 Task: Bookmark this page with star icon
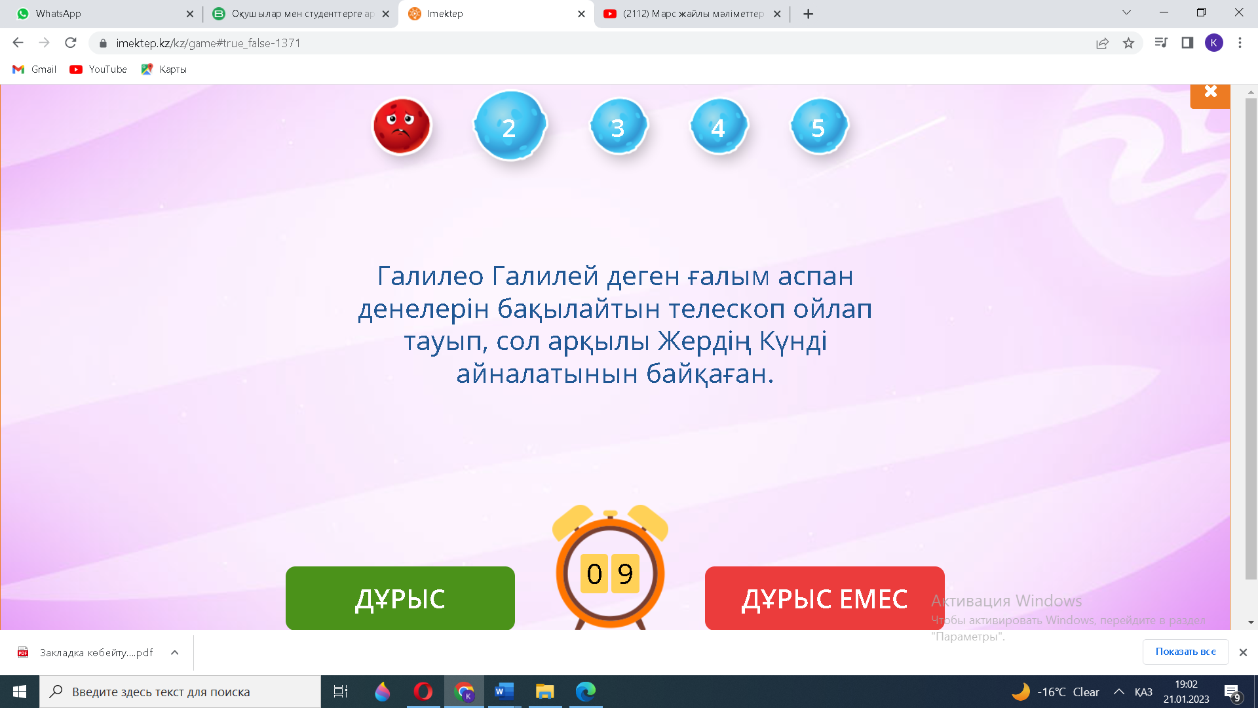1128,43
